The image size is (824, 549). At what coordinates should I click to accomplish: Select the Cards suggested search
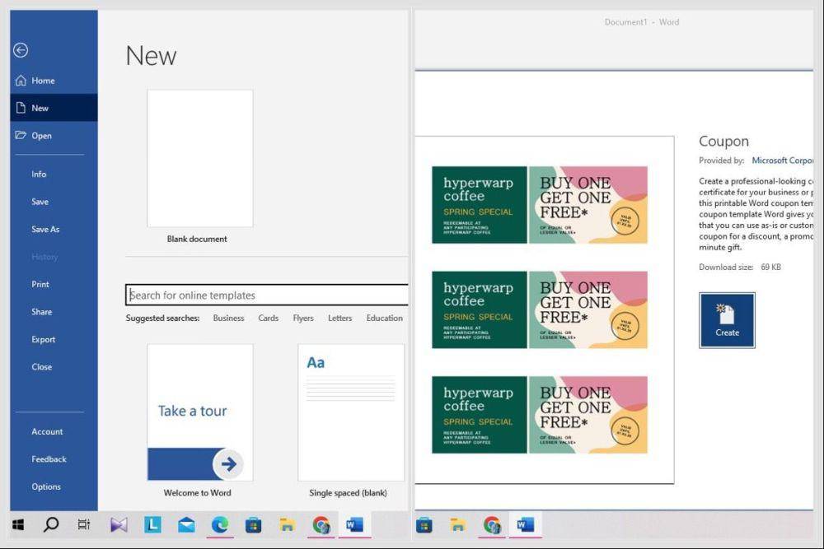tap(268, 318)
